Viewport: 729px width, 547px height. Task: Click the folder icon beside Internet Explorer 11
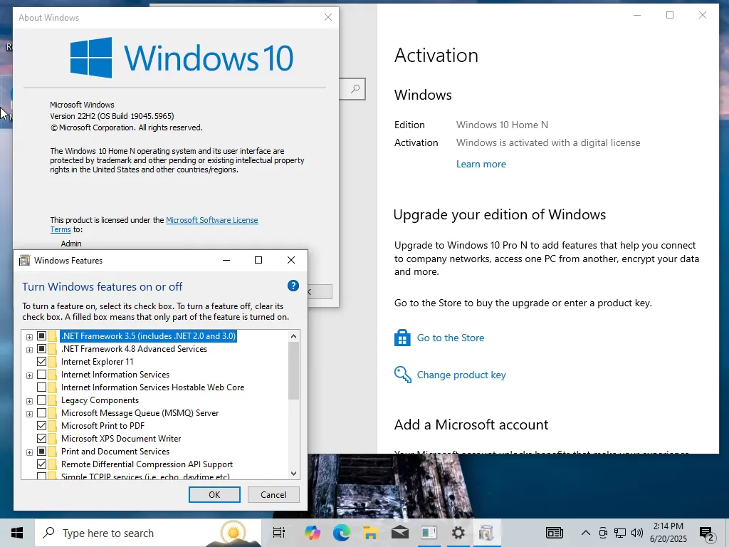click(x=53, y=361)
